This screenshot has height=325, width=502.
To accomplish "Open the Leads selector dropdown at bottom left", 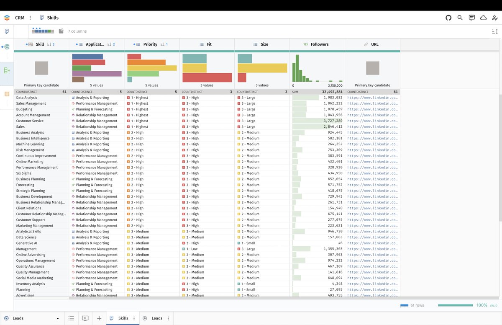I will click(x=32, y=318).
